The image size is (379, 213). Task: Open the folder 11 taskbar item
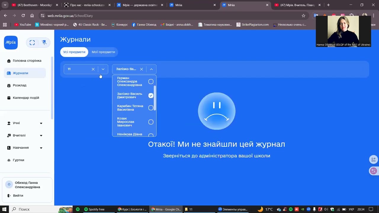click(x=198, y=209)
